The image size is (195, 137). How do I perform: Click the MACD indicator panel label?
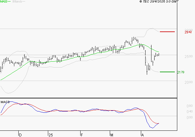click(x=5, y=102)
